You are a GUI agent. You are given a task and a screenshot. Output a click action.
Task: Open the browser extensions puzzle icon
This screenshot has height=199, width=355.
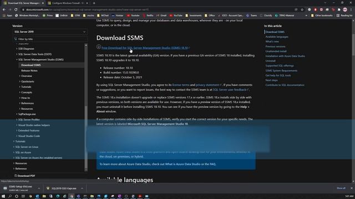(x=339, y=10)
